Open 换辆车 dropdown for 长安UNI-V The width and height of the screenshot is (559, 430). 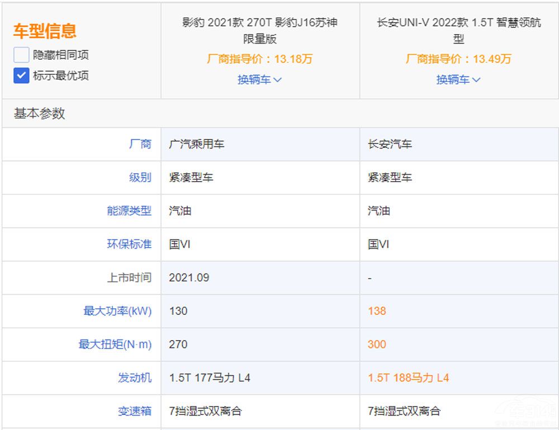458,79
